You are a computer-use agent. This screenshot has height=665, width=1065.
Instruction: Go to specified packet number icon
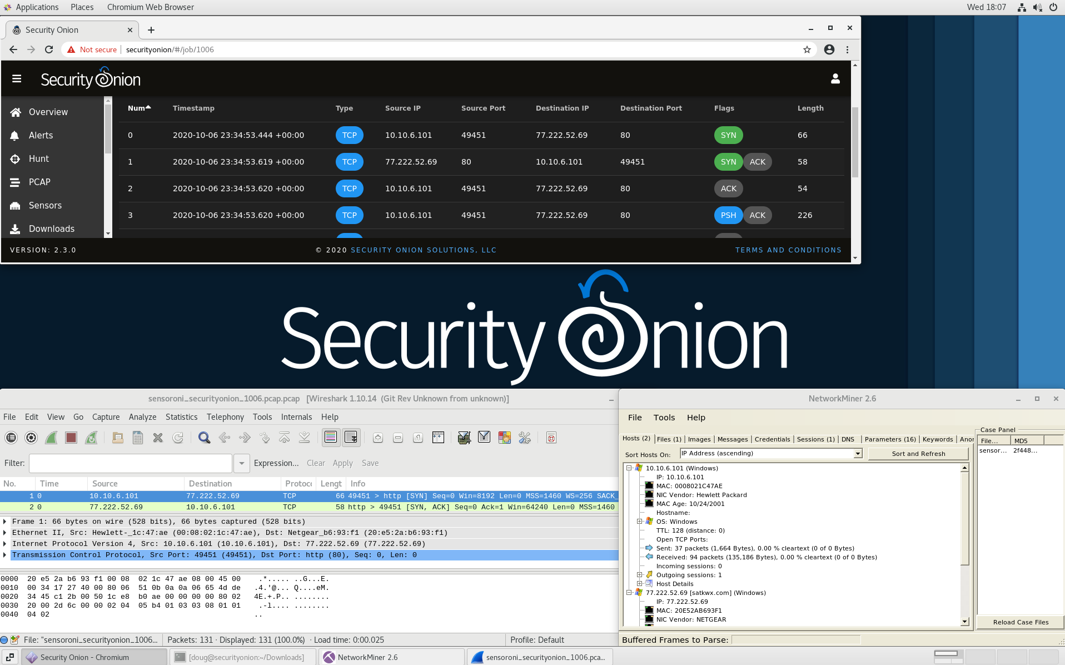pos(265,438)
